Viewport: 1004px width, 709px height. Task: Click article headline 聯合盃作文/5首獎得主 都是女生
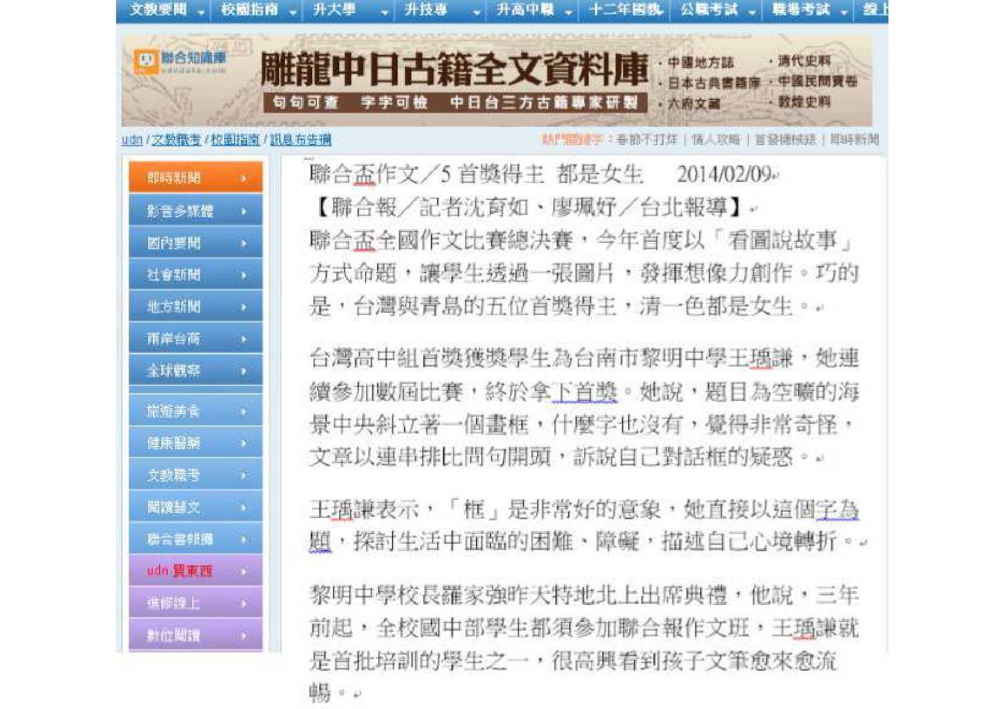pyautogui.click(x=476, y=174)
